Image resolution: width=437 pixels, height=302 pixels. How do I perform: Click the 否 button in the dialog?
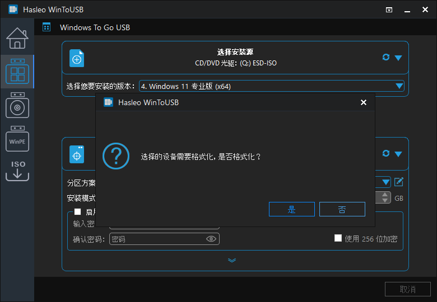(x=342, y=209)
